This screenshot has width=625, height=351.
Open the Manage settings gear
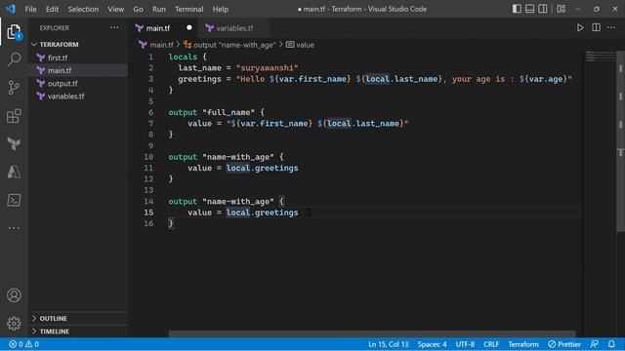[14, 323]
